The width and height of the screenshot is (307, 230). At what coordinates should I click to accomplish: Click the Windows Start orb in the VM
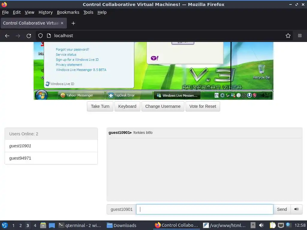tap(41, 95)
